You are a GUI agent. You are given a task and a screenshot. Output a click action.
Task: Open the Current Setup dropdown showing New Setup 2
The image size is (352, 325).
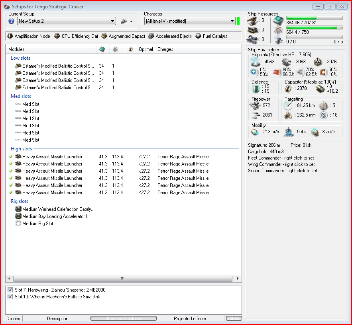pyautogui.click(x=67, y=21)
